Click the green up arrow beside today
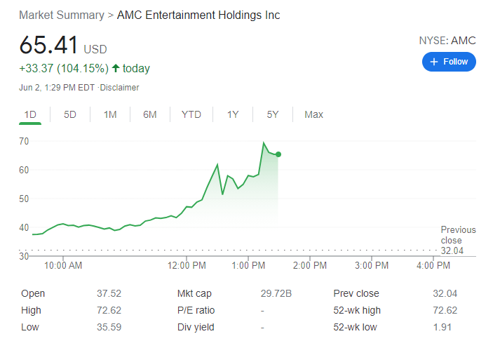 click(116, 69)
